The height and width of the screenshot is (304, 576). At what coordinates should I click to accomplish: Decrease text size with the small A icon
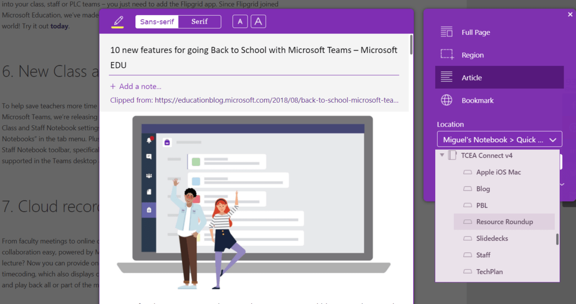click(240, 22)
